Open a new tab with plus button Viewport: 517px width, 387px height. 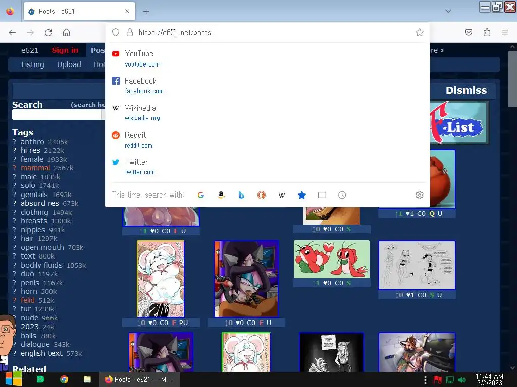click(146, 12)
